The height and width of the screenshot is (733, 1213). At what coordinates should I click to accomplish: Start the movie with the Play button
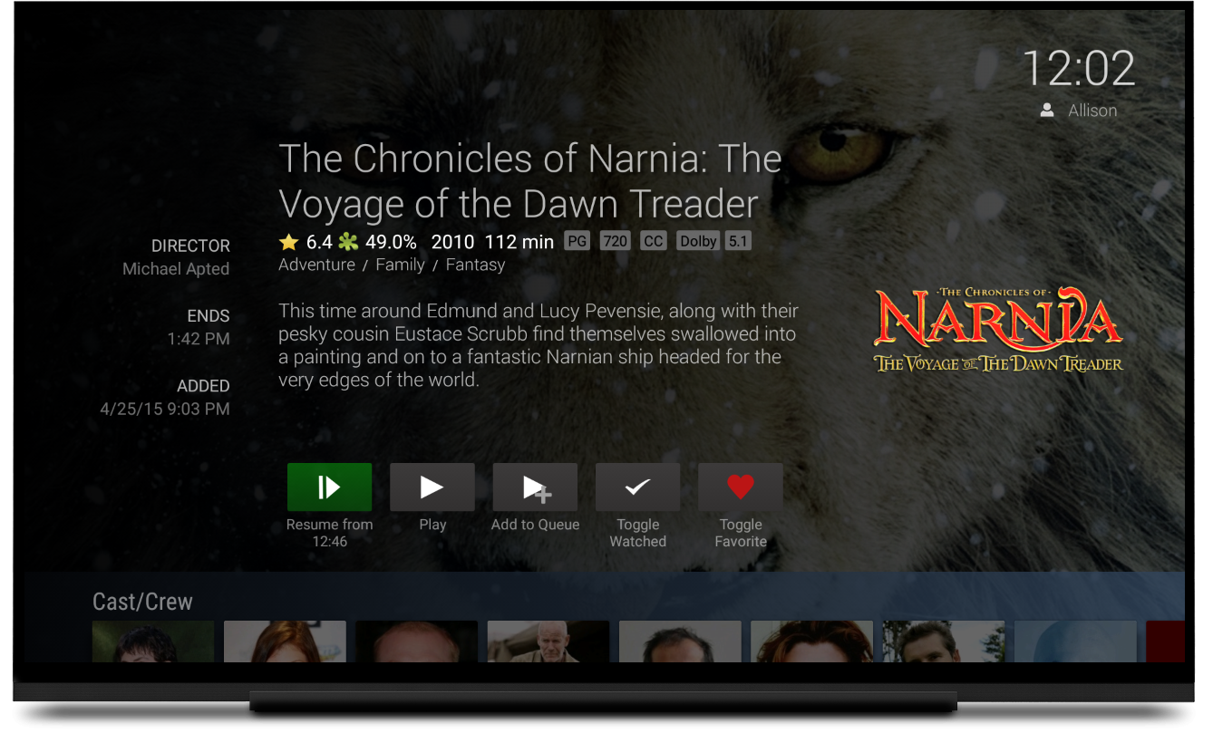pyautogui.click(x=432, y=487)
